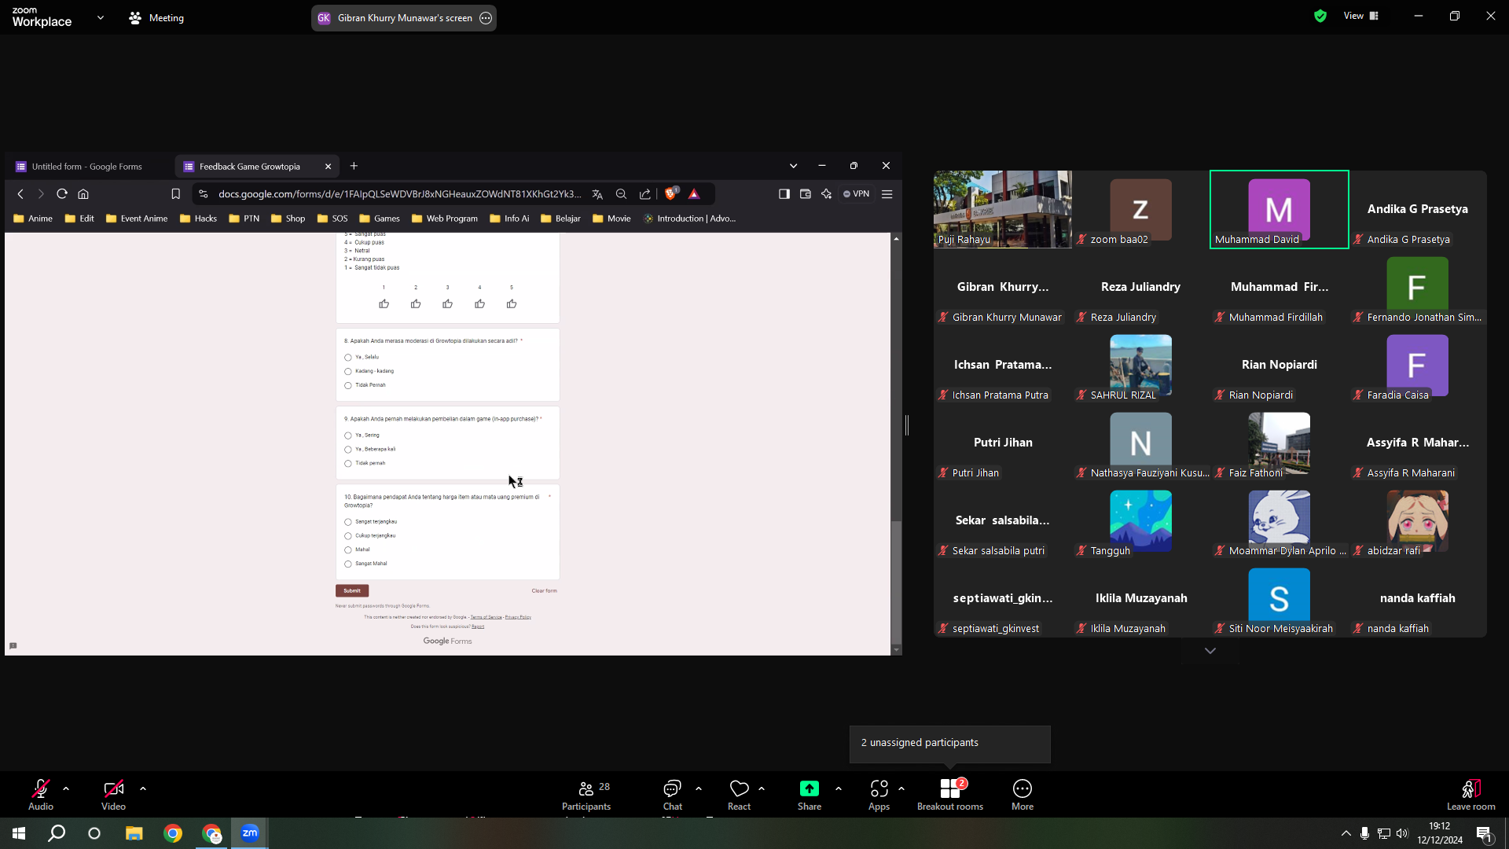Submit the Growtopia feedback form
The width and height of the screenshot is (1509, 849).
pyautogui.click(x=352, y=591)
